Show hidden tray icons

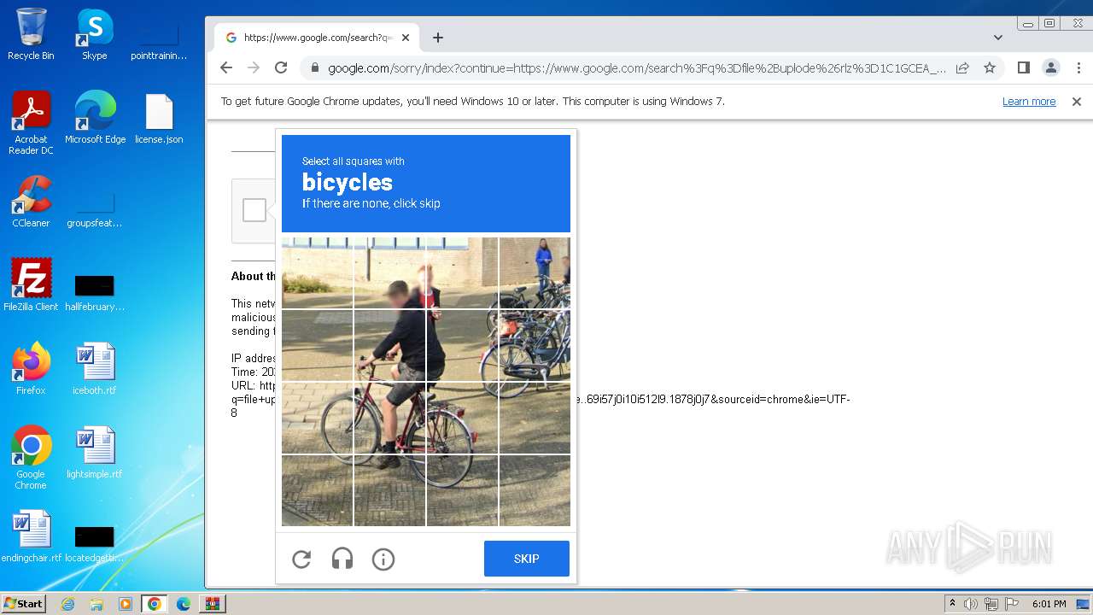point(953,604)
